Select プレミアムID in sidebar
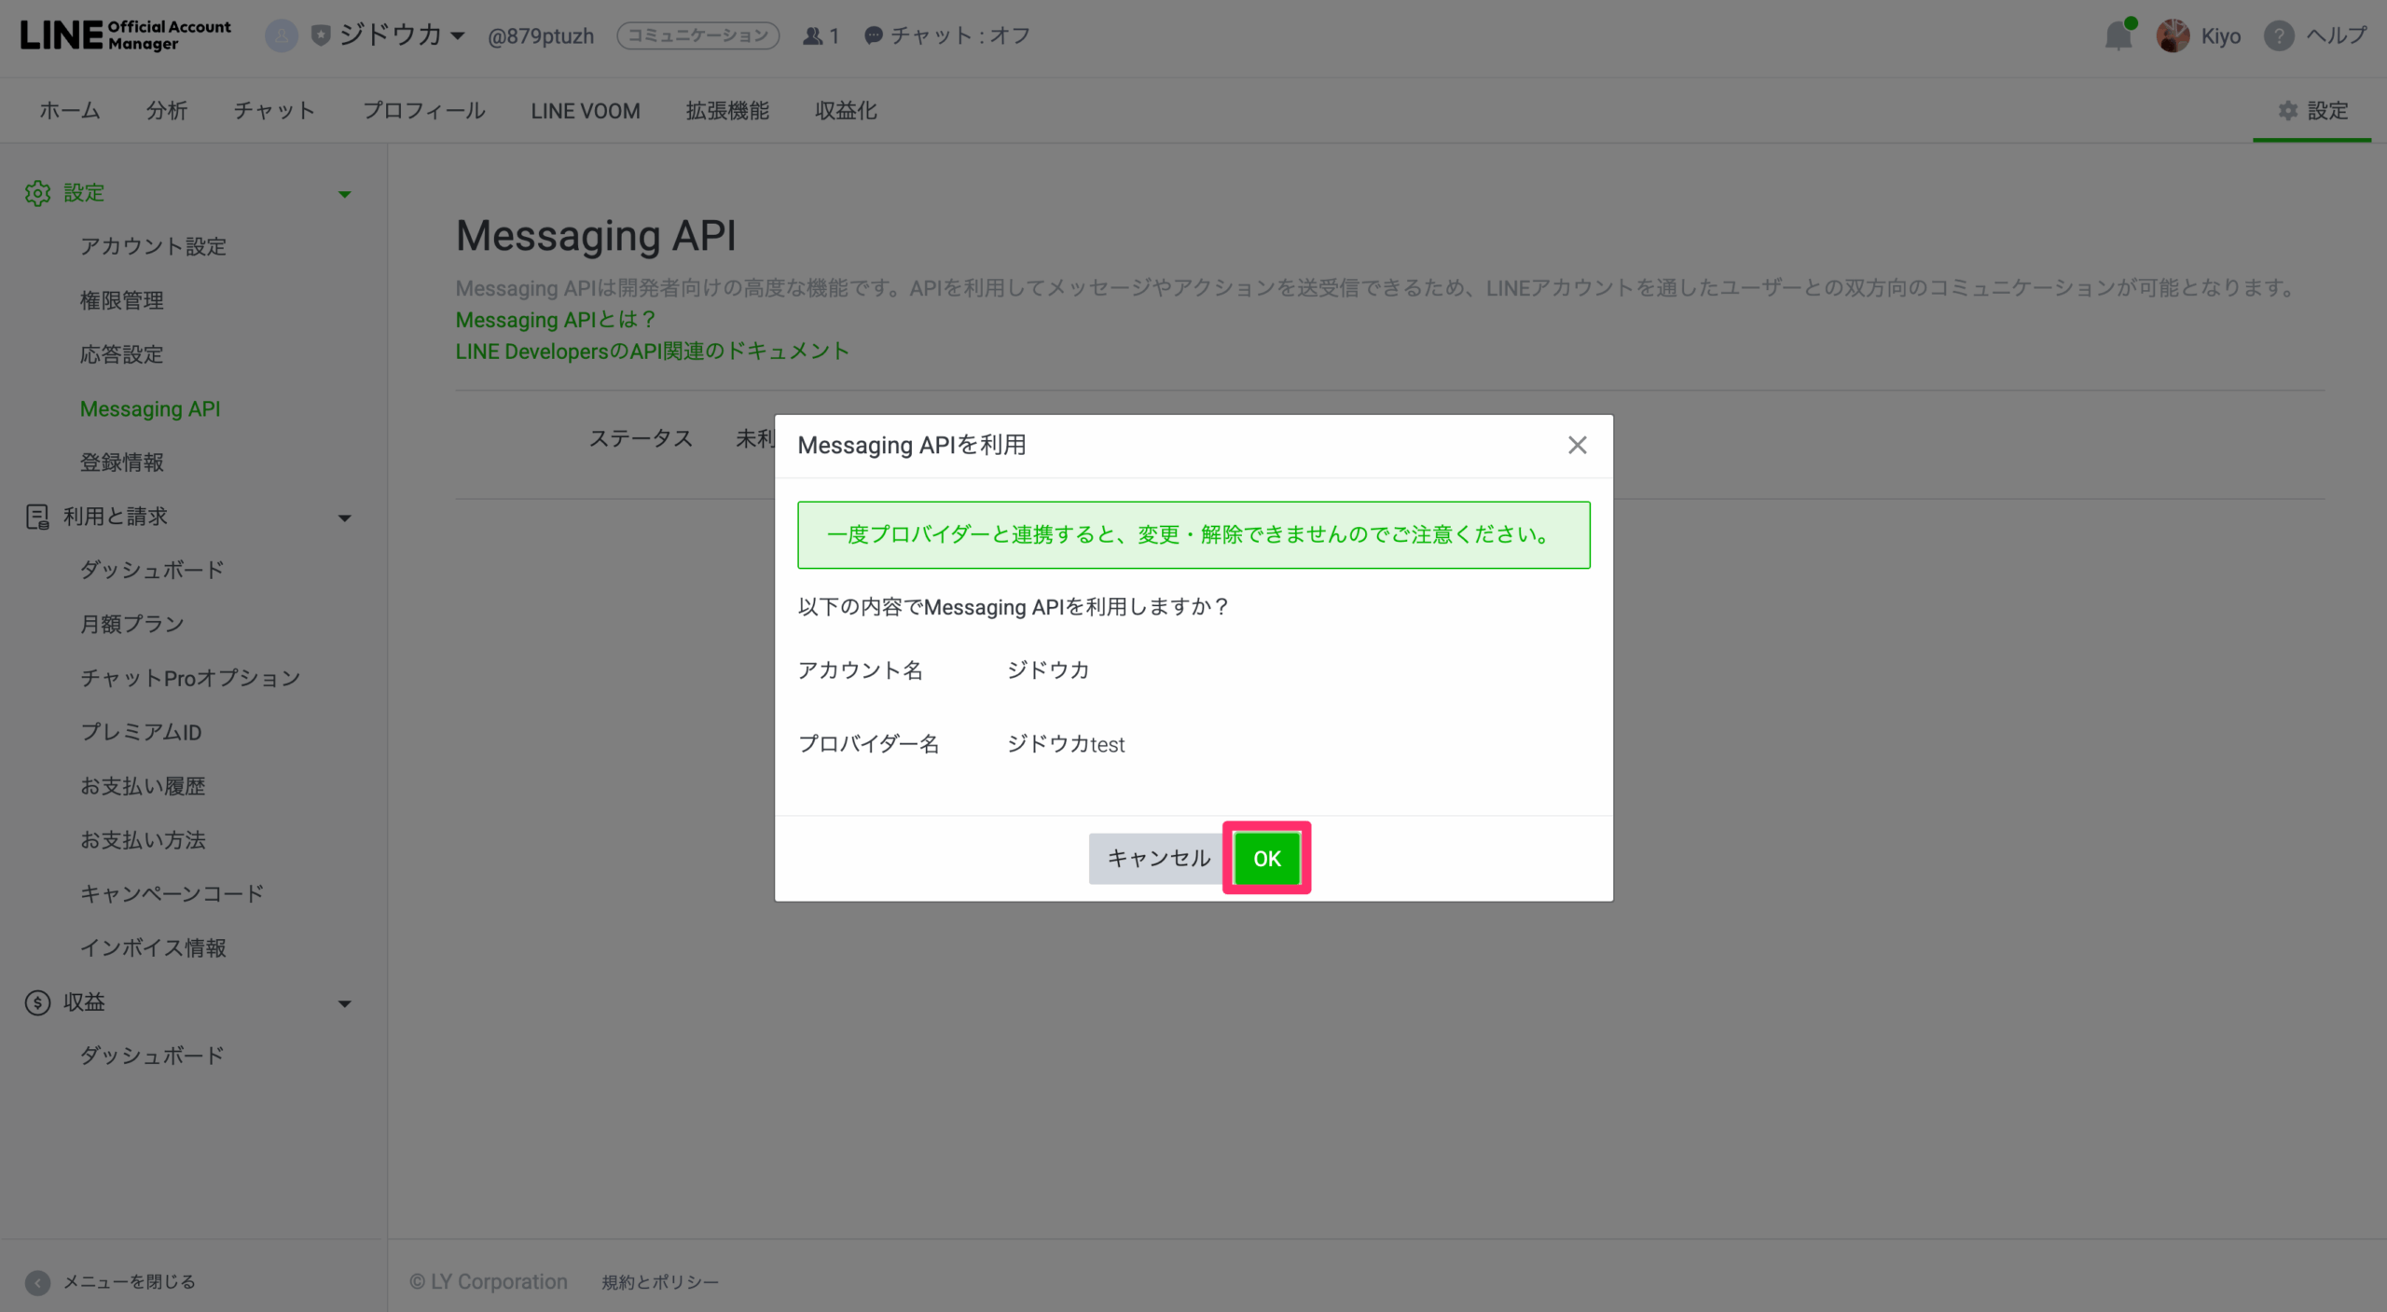Image resolution: width=2387 pixels, height=1312 pixels. 141,732
